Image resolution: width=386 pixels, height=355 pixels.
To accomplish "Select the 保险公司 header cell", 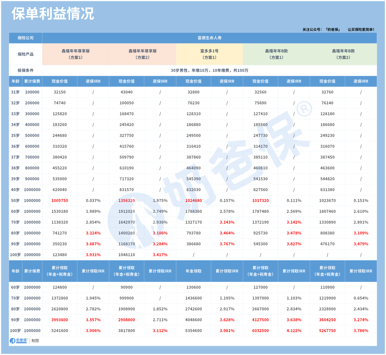I will tap(26, 38).
